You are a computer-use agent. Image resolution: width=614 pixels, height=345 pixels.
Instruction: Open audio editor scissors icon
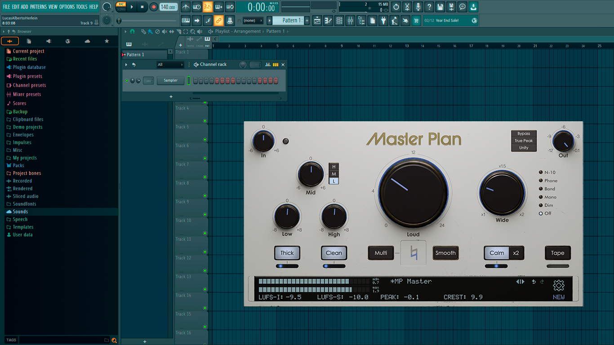[x=407, y=7]
